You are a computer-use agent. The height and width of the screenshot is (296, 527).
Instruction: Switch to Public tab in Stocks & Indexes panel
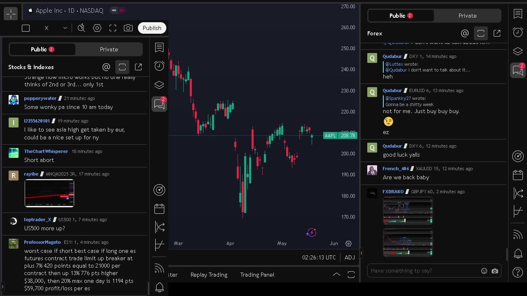[x=42, y=49]
